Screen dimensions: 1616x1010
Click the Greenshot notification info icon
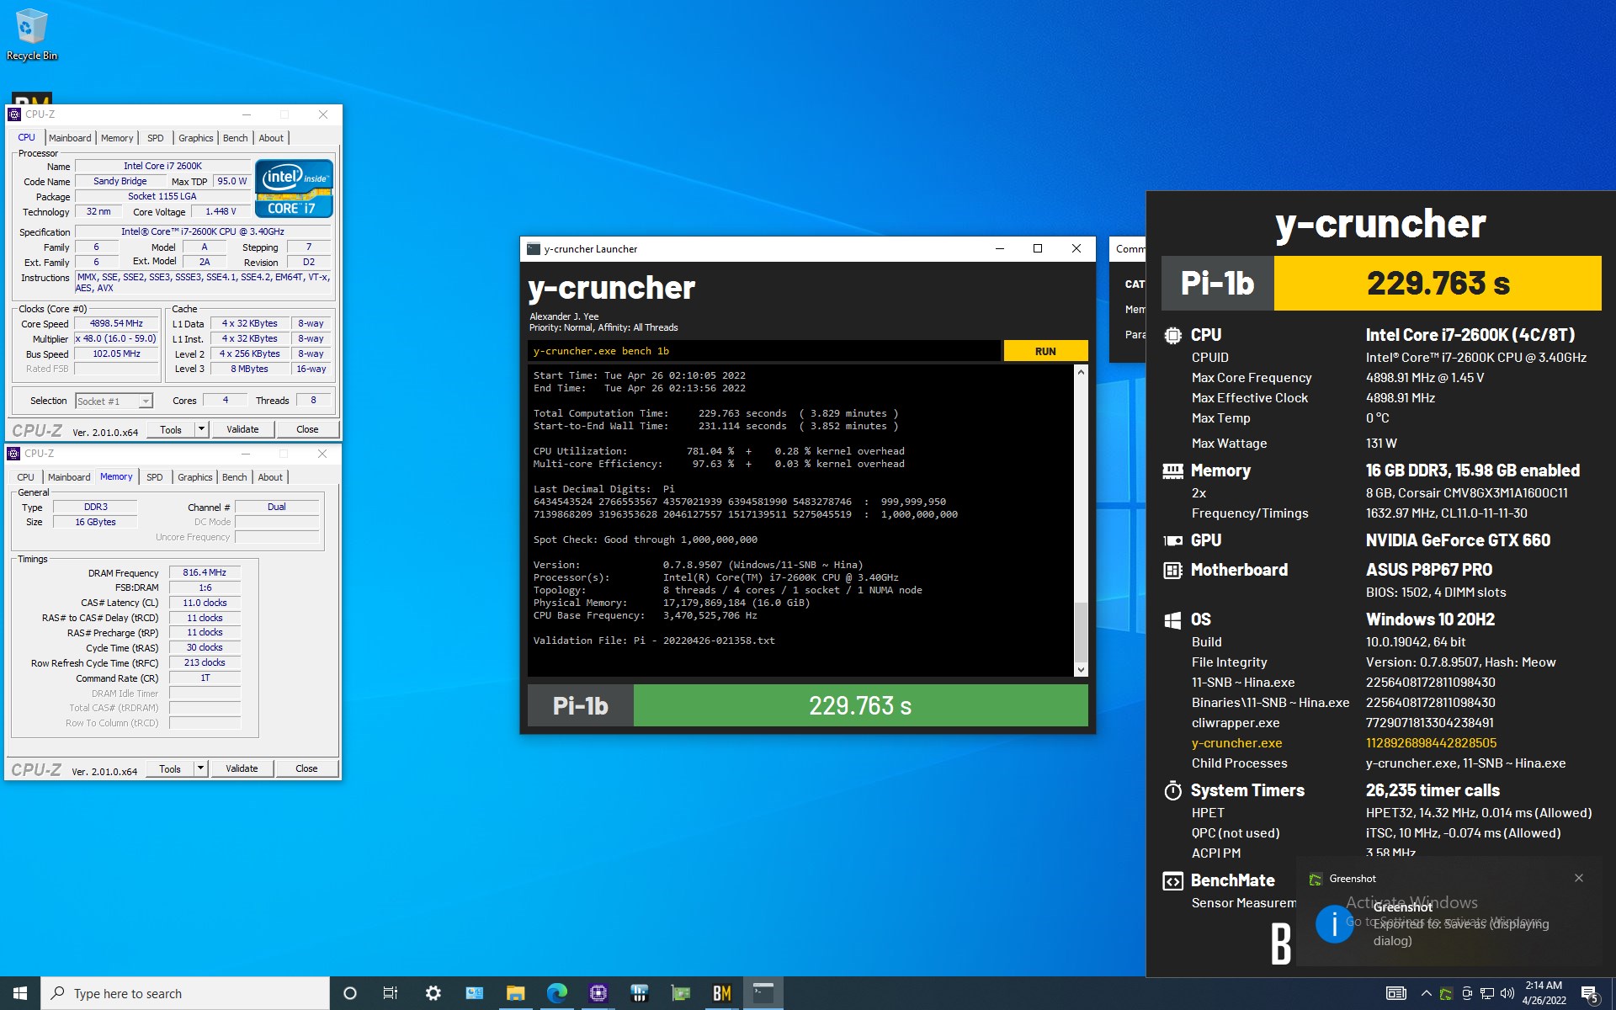(x=1334, y=924)
